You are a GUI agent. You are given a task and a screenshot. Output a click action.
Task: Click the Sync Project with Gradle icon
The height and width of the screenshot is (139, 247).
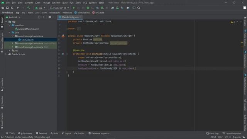[112, 8]
